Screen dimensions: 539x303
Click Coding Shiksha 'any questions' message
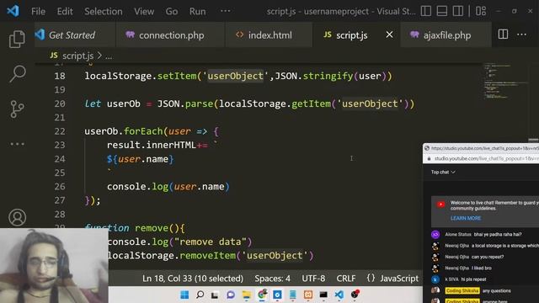pos(496,291)
